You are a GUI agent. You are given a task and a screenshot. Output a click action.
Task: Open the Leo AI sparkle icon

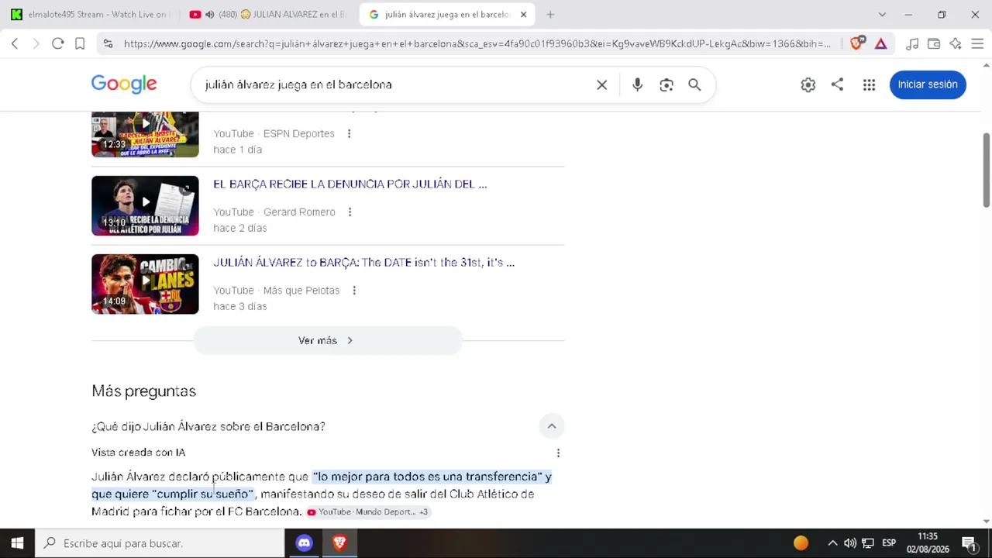[x=956, y=44]
